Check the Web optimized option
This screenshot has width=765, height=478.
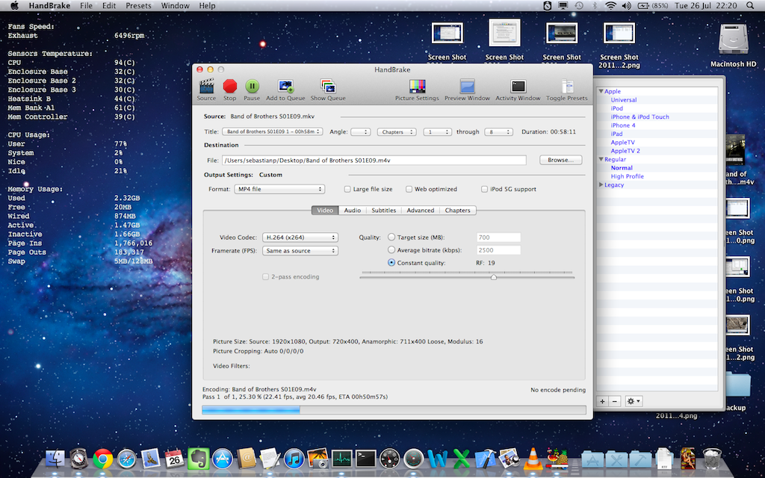point(409,190)
